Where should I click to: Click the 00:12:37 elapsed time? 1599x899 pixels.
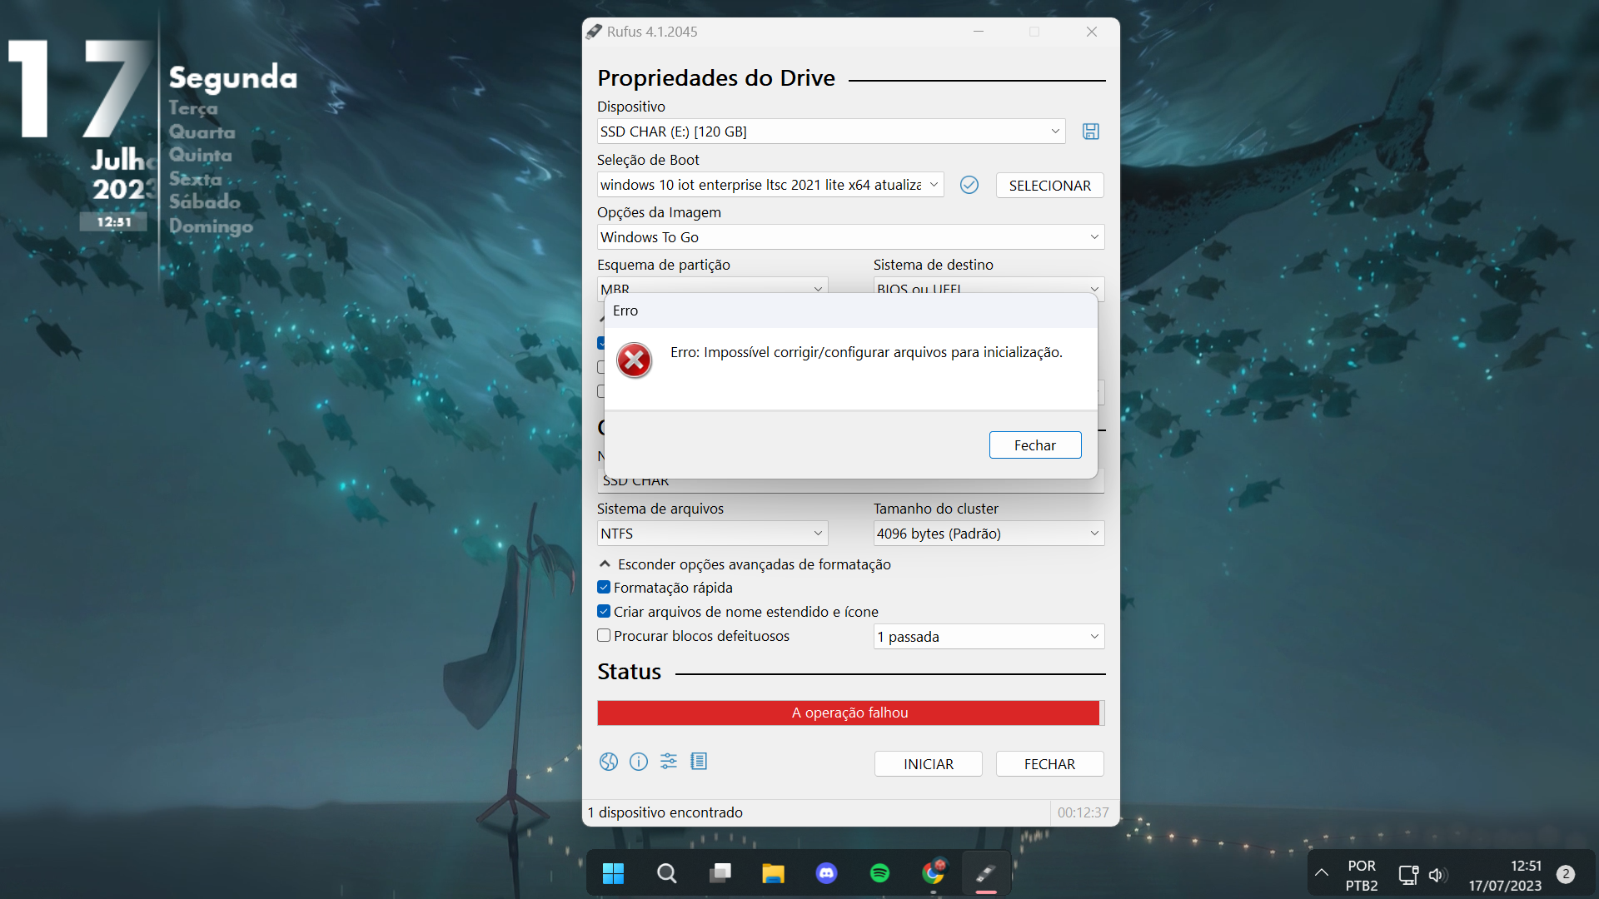click(1083, 812)
